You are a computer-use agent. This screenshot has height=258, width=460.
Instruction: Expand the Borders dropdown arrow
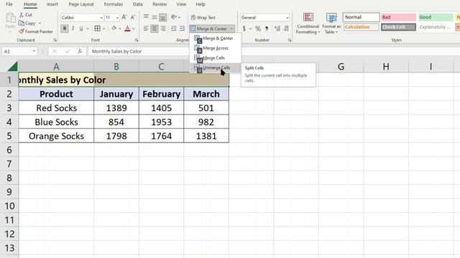pos(103,29)
